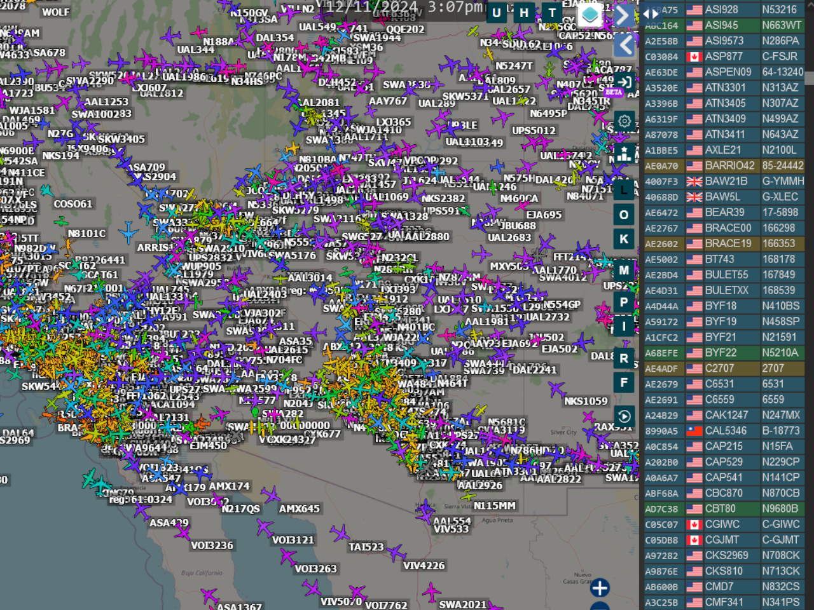The width and height of the screenshot is (814, 610).
Task: Click registration B-18773 in table
Action: point(781,431)
